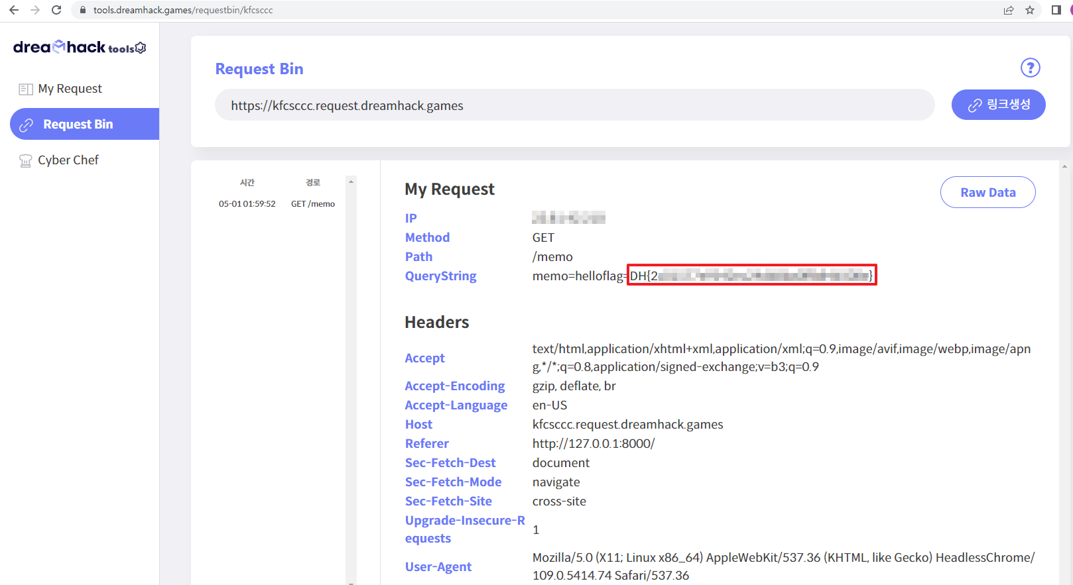Click request list scrollbar up arrow
Screen dimensions: 1073x585
pos(351,181)
